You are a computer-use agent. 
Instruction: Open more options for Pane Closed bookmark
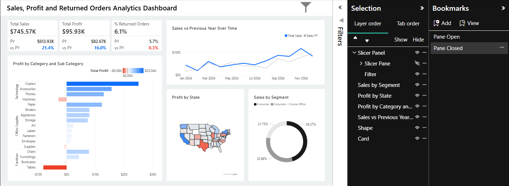[502, 48]
